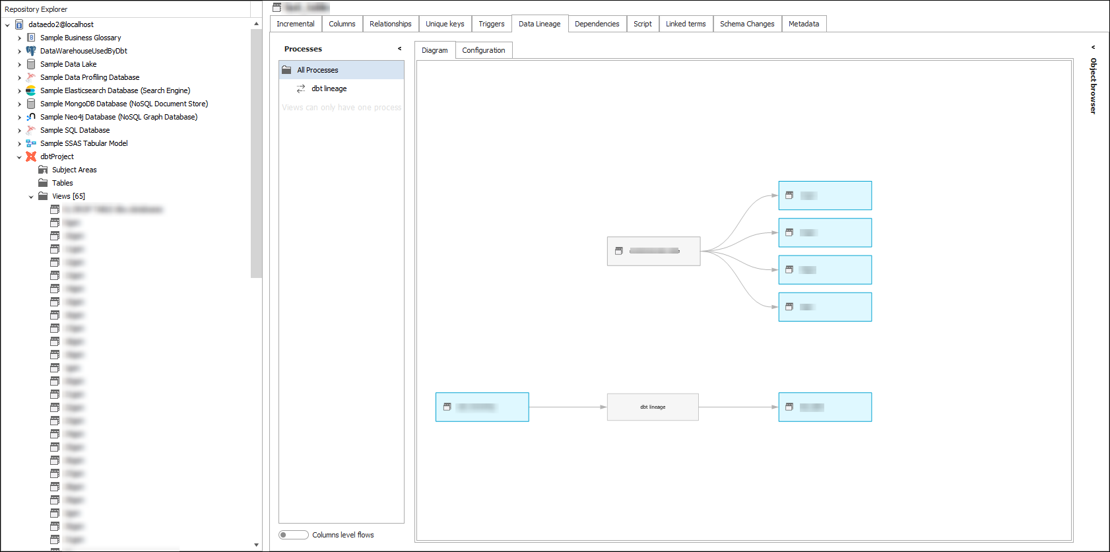Click the DataWarehouseUsedByDbt PostgreSQL icon
Viewport: 1110px width, 552px height.
coord(31,51)
